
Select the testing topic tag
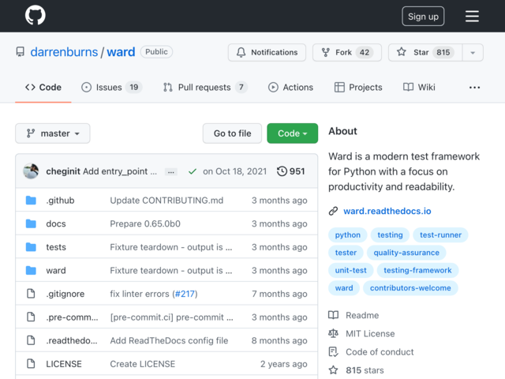(x=390, y=235)
